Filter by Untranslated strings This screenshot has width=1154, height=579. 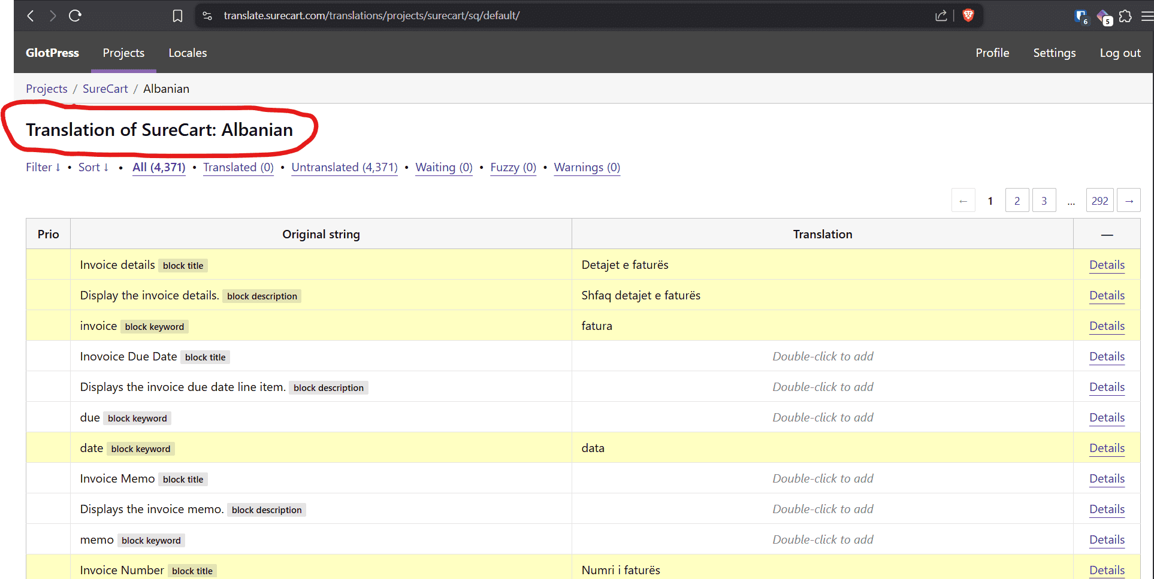pos(344,167)
